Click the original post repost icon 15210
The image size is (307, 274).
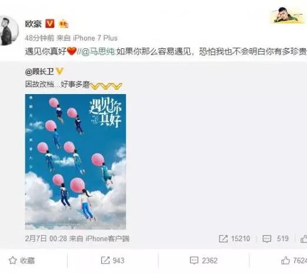tap(223, 239)
